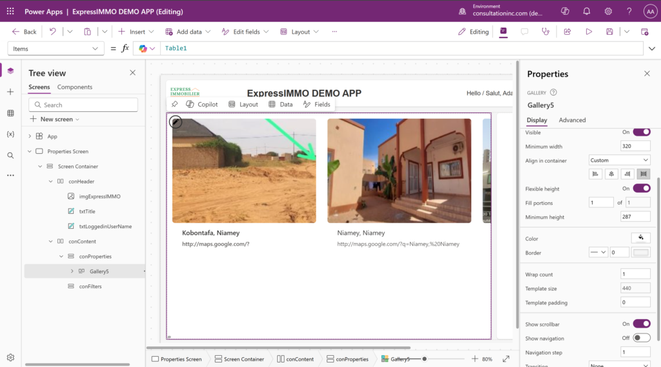Open the Search icon in the sidebar
The width and height of the screenshot is (661, 367).
(x=10, y=155)
